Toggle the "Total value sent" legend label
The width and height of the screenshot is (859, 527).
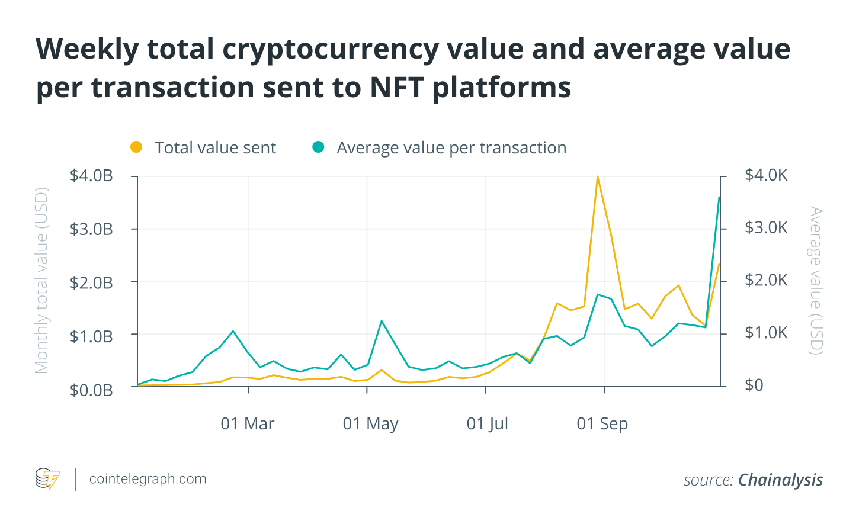click(215, 148)
